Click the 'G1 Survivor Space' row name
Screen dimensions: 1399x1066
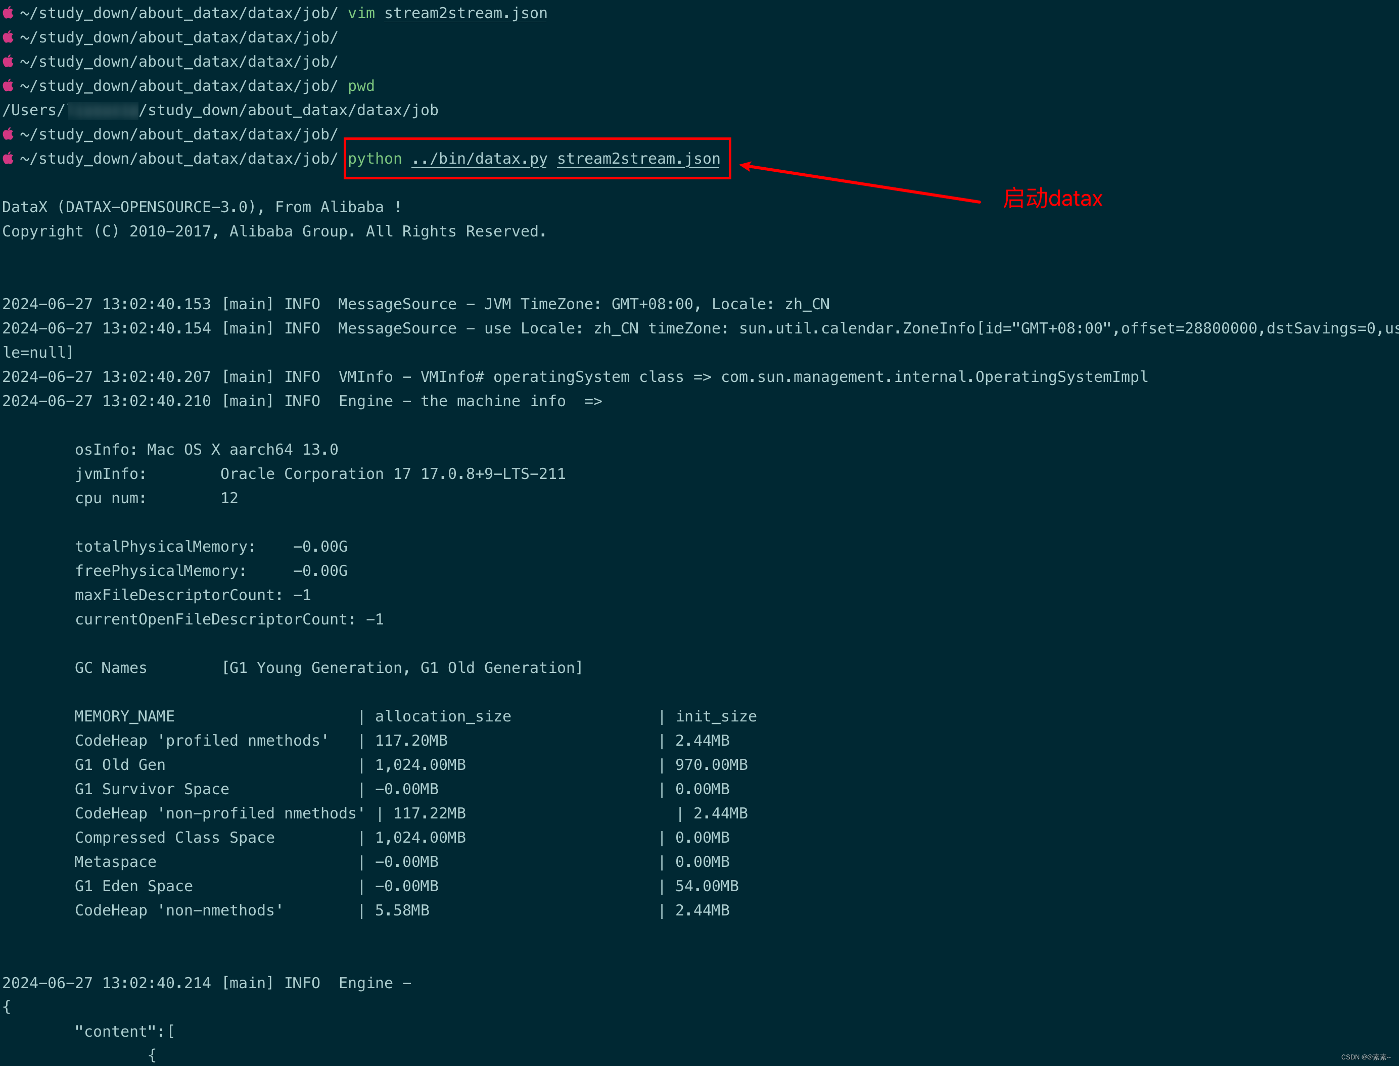click(x=152, y=789)
